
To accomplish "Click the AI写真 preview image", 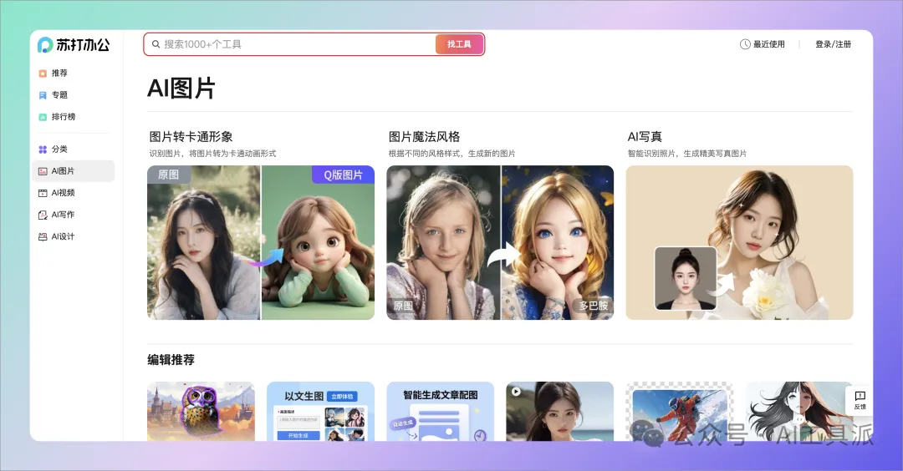I will click(x=739, y=243).
